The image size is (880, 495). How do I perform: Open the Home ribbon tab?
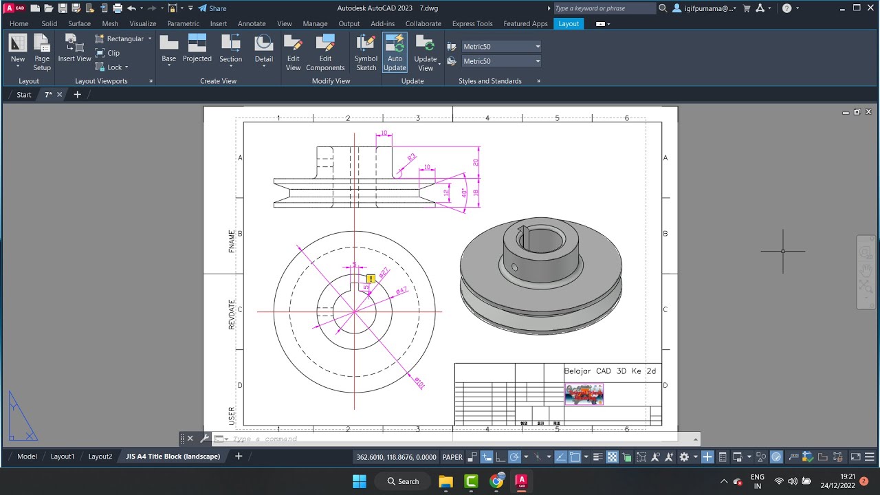(x=19, y=23)
